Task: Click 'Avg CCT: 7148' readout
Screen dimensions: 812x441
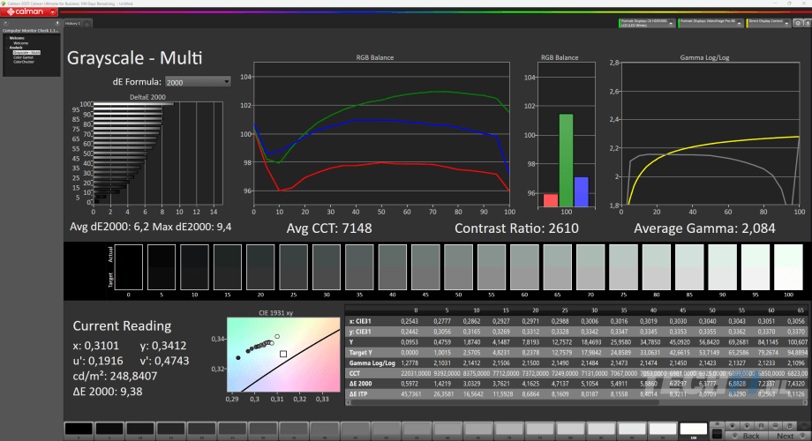Action: pos(329,228)
